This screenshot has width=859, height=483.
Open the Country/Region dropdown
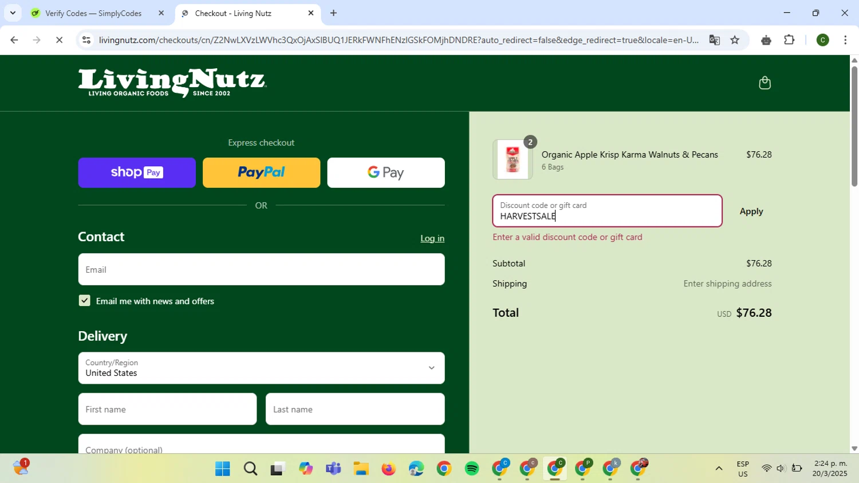(261, 368)
